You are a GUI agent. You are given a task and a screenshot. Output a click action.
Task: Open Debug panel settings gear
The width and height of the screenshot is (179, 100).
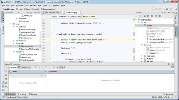click(169, 64)
